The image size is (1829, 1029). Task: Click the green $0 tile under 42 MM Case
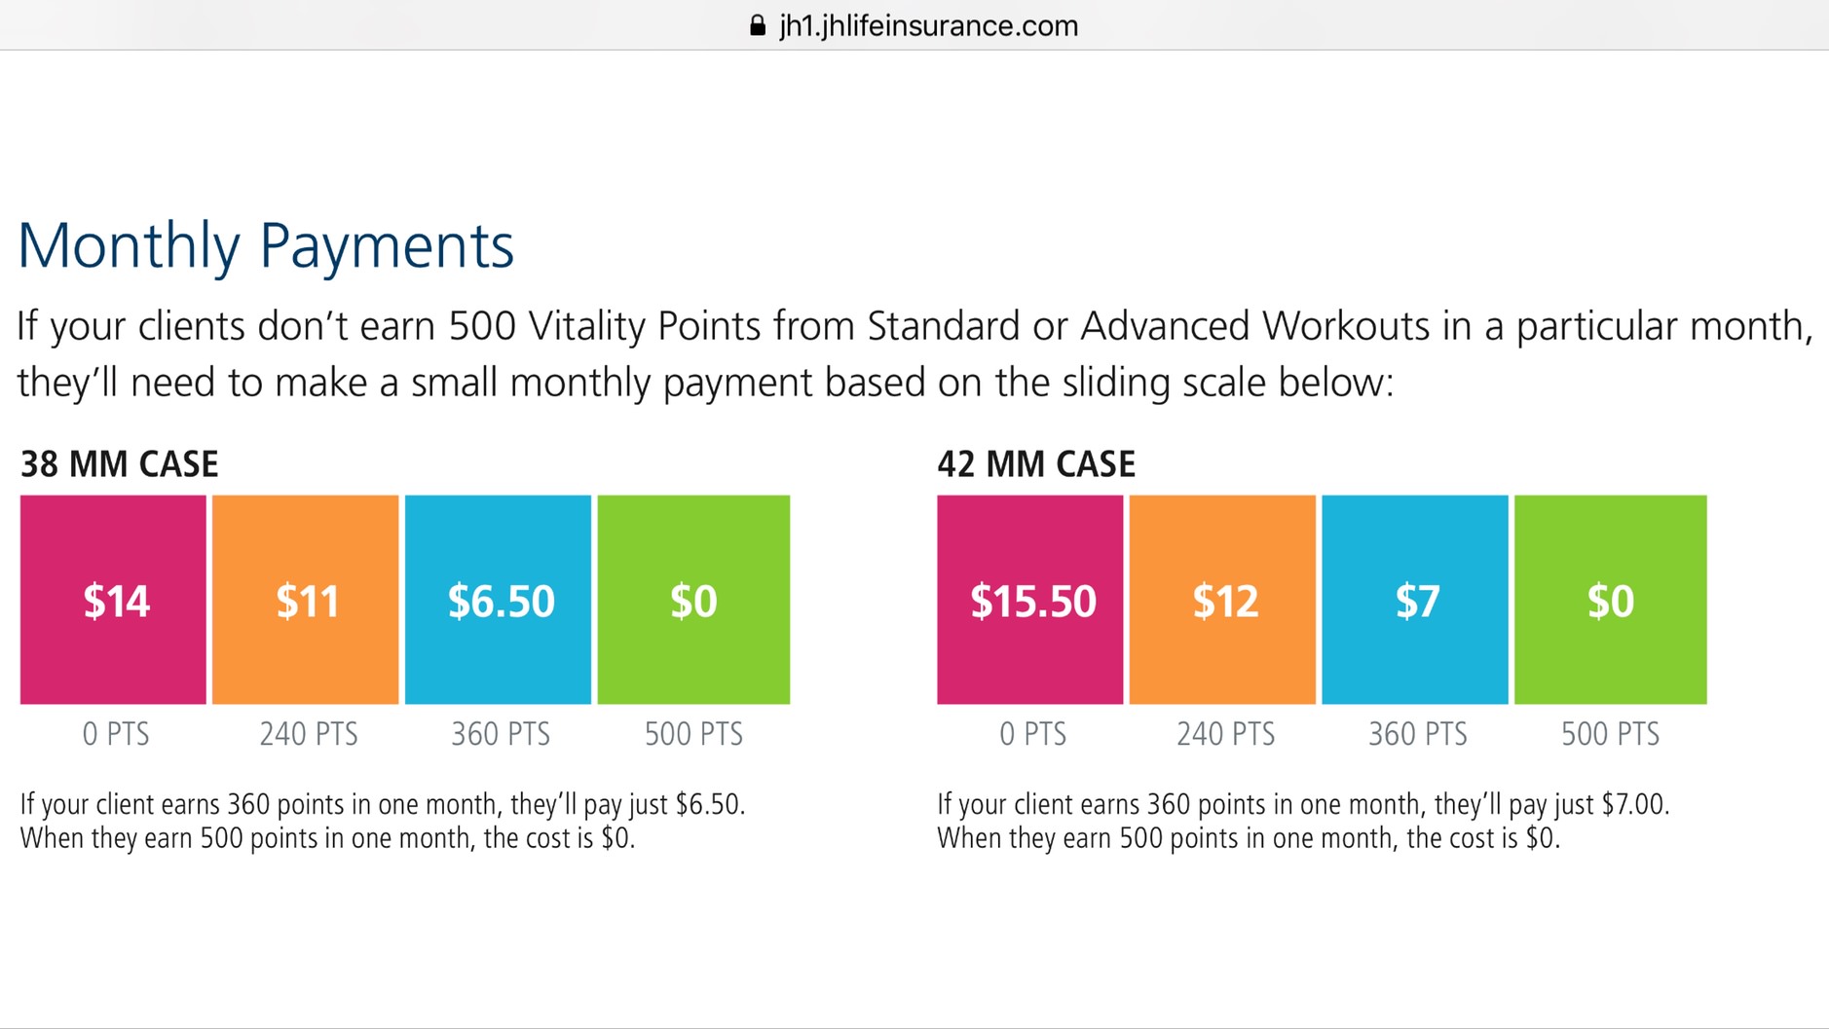pos(1611,600)
